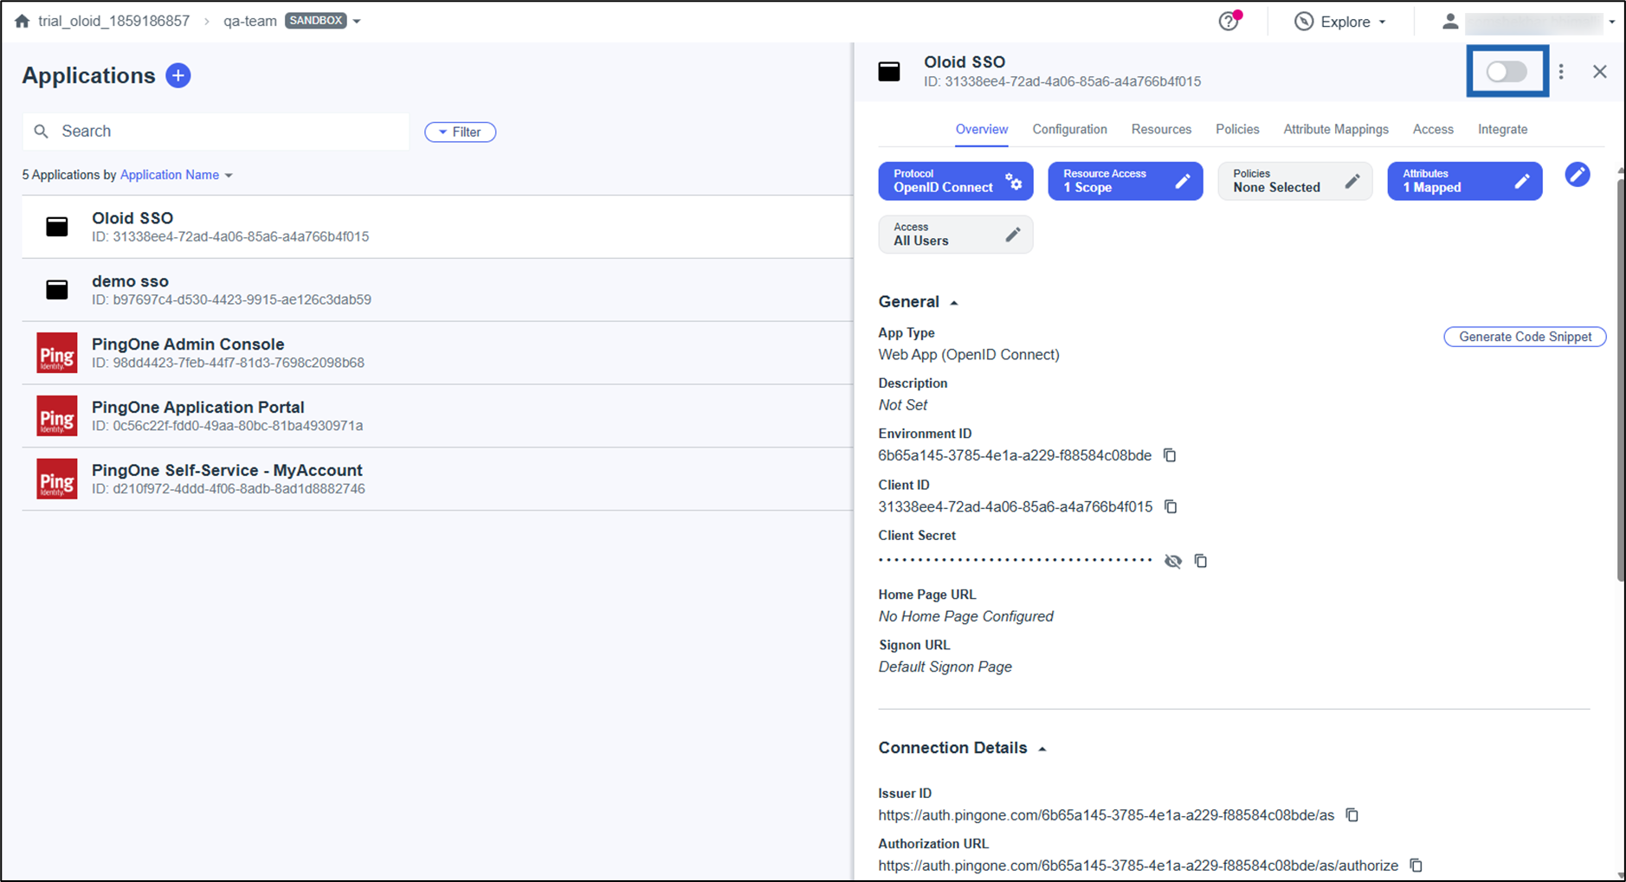
Task: Switch to the Configuration tab
Action: [1069, 129]
